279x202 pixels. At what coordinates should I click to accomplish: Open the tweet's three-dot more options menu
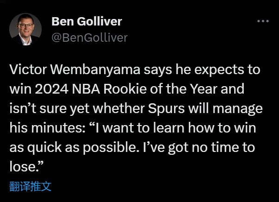(263, 21)
